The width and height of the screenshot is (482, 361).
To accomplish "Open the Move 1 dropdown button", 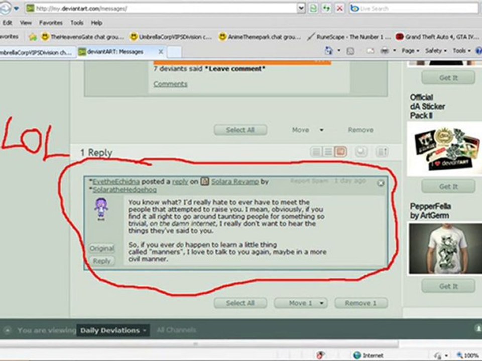I will pos(301,303).
